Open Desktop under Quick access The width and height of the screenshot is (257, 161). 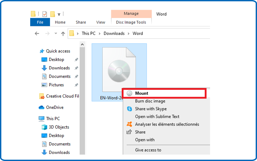click(57, 59)
